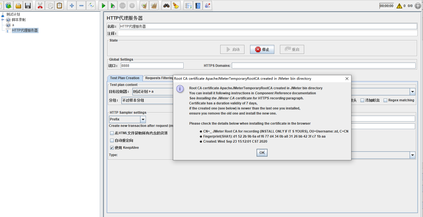
Task: Confirm the certificate dialog with OK
Action: pos(262,153)
